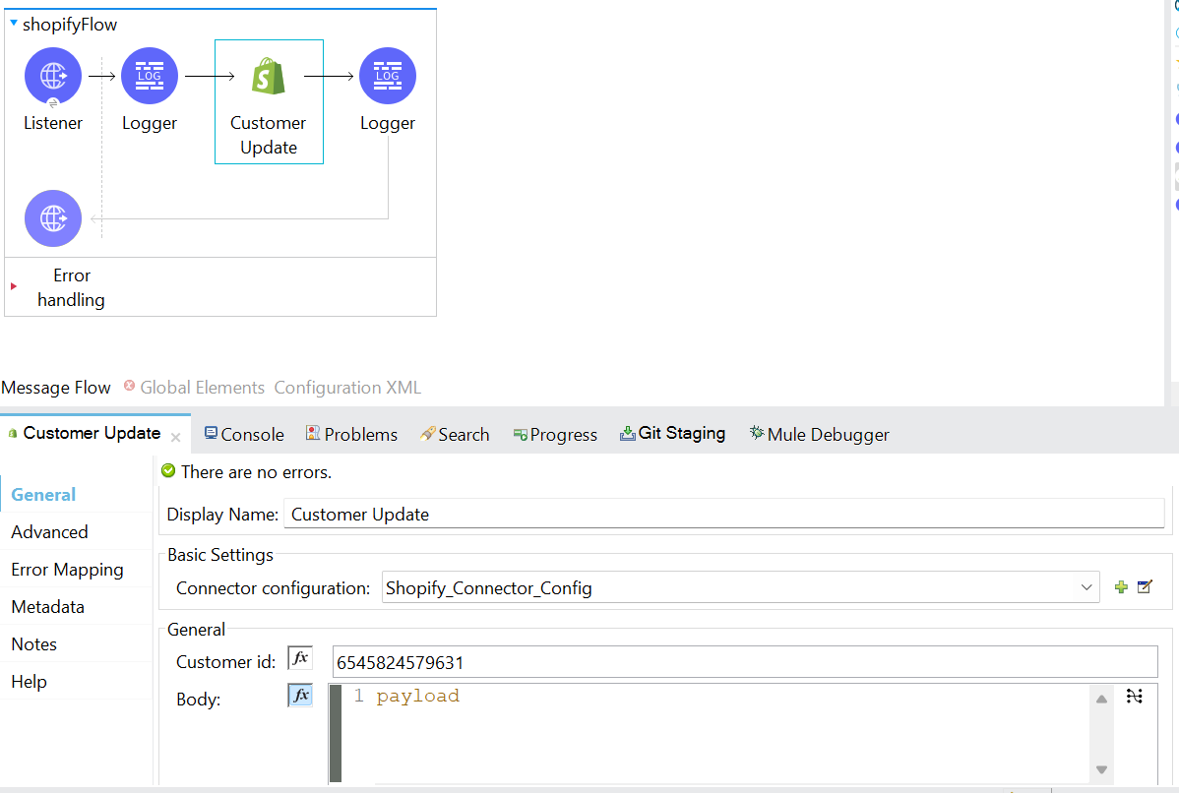
Task: Open the Body transformation map icon
Action: click(x=1135, y=697)
